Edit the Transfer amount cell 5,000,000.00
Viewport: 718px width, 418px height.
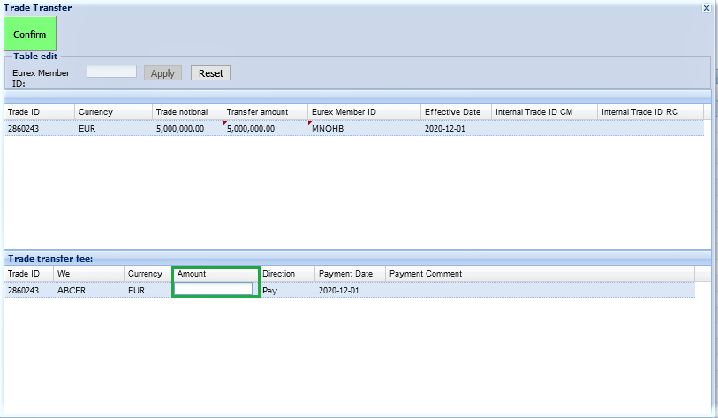coord(264,128)
